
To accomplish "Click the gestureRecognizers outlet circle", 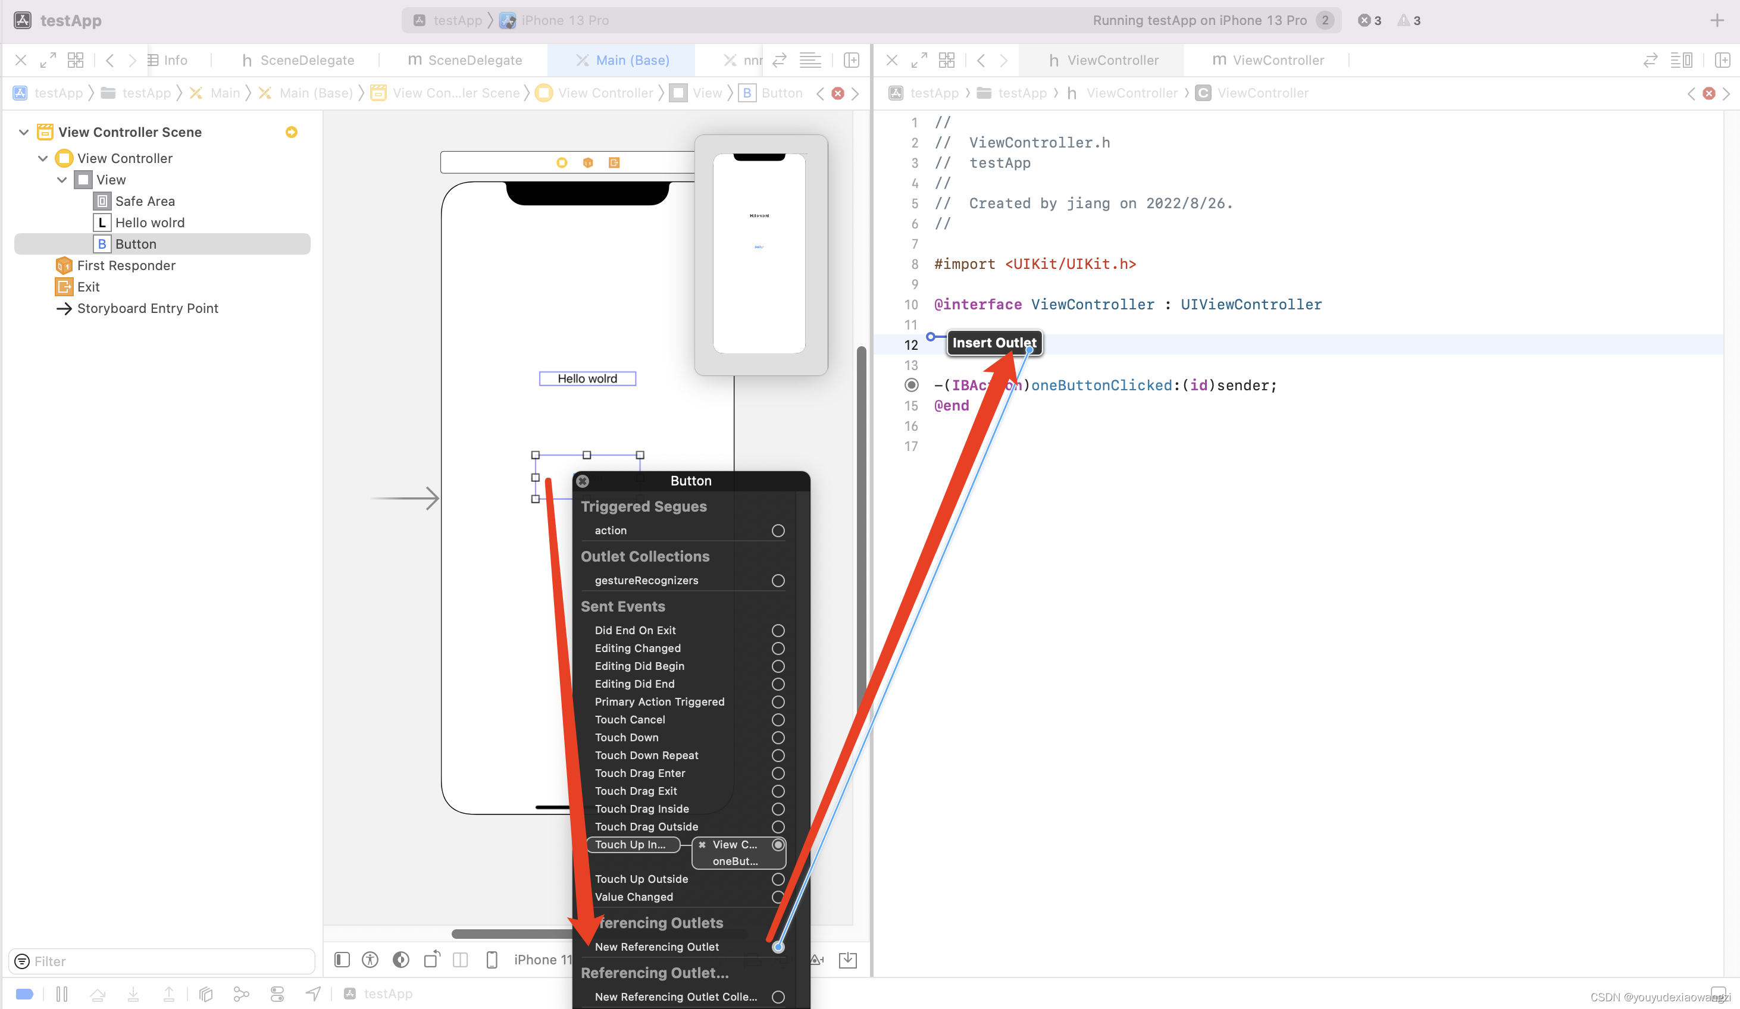I will pos(778,581).
